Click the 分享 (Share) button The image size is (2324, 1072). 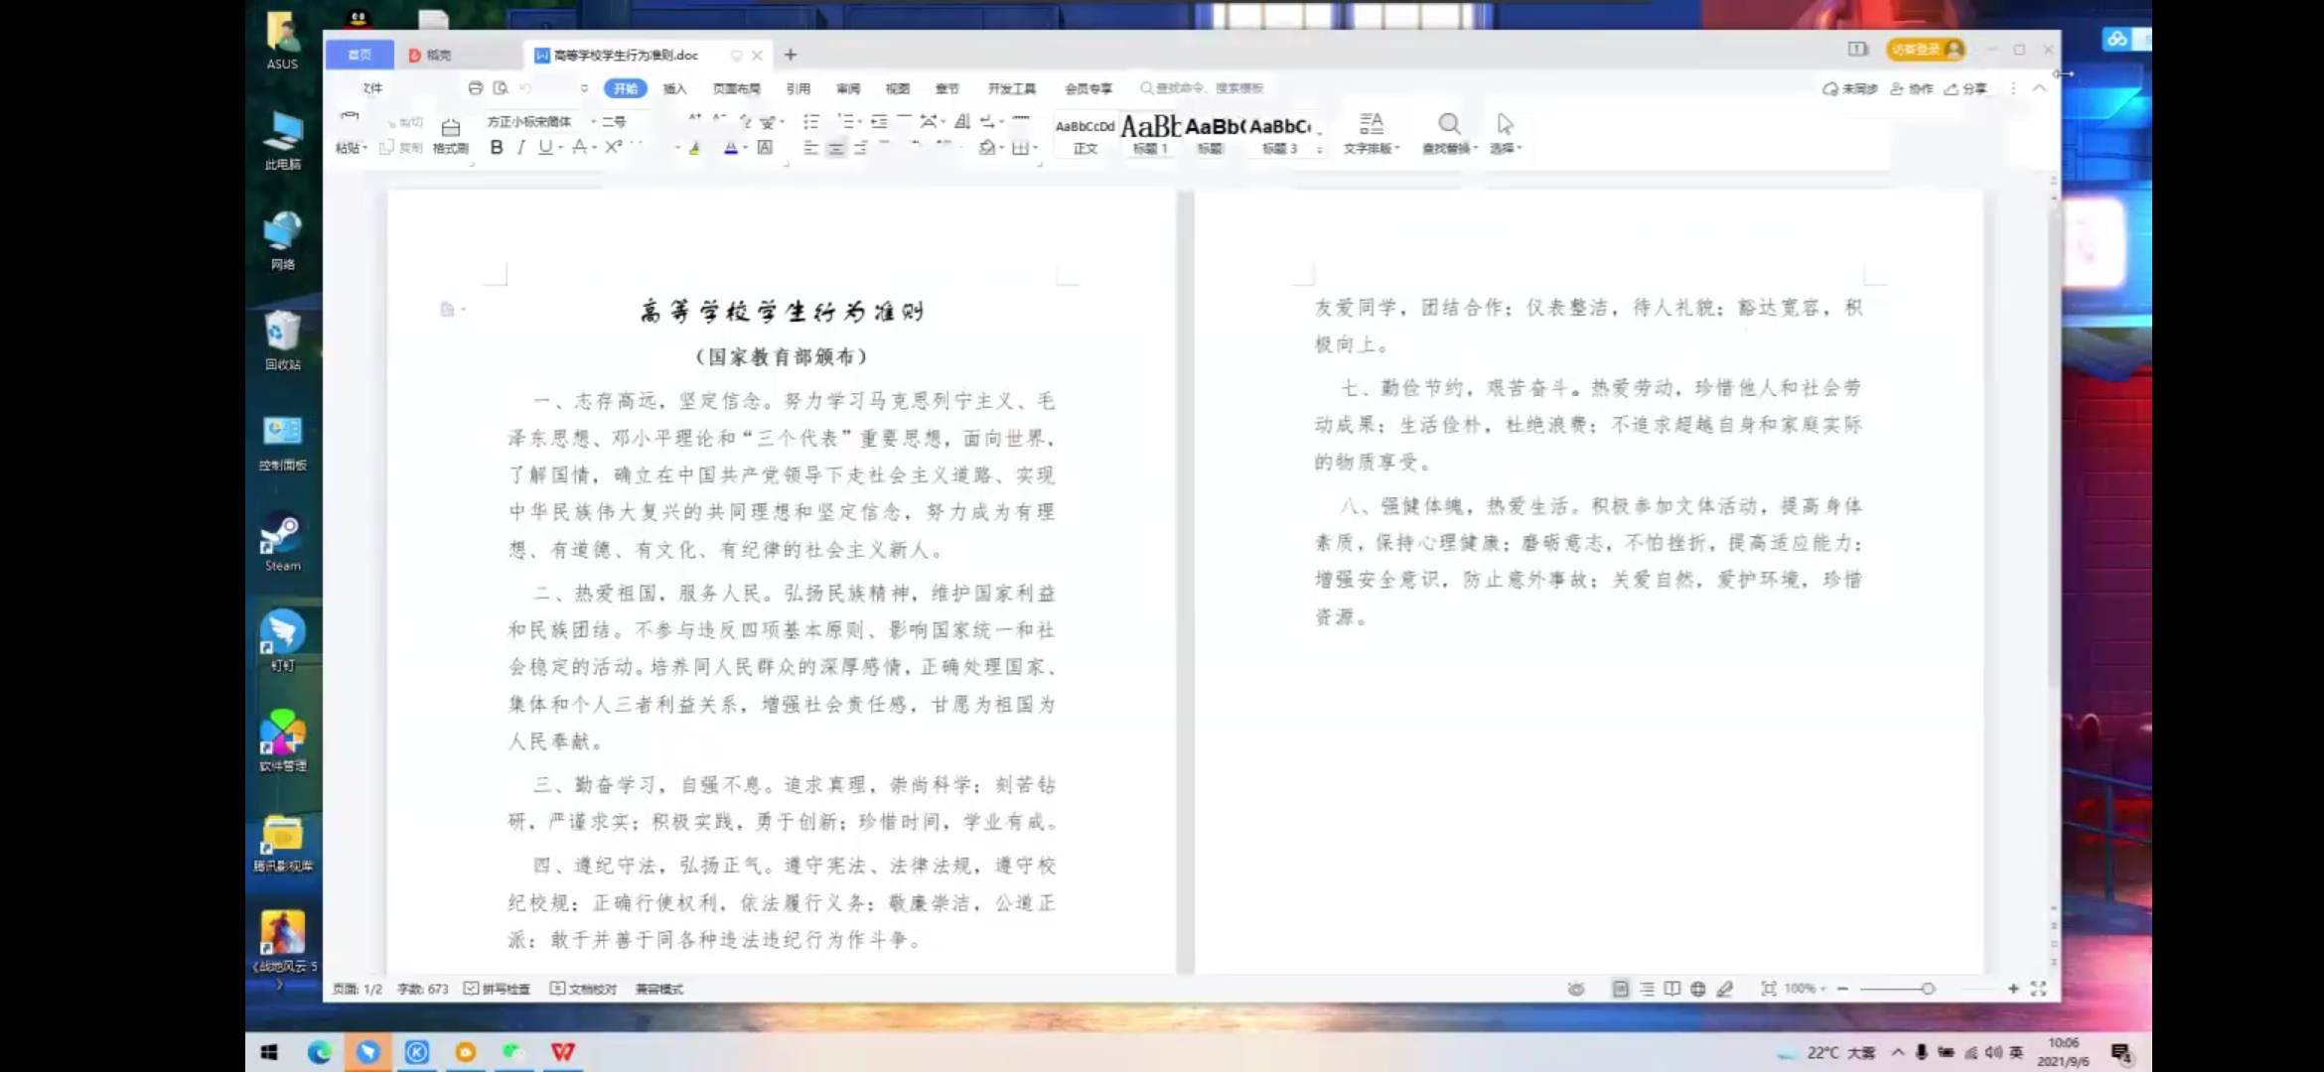(x=1966, y=88)
